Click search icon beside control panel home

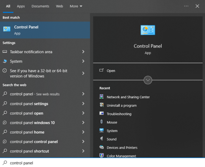(5, 132)
